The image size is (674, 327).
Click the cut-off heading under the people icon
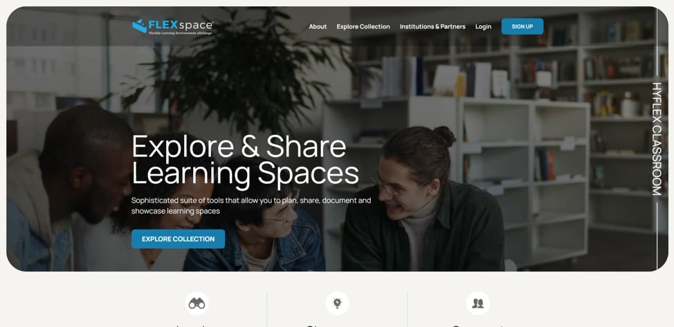pyautogui.click(x=477, y=325)
